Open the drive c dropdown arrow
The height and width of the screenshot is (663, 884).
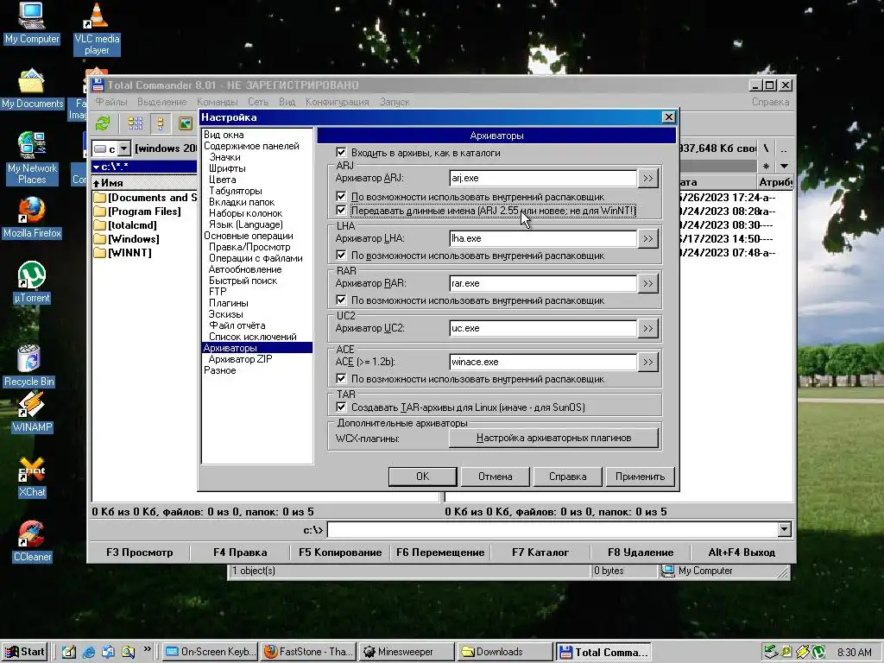click(x=124, y=148)
